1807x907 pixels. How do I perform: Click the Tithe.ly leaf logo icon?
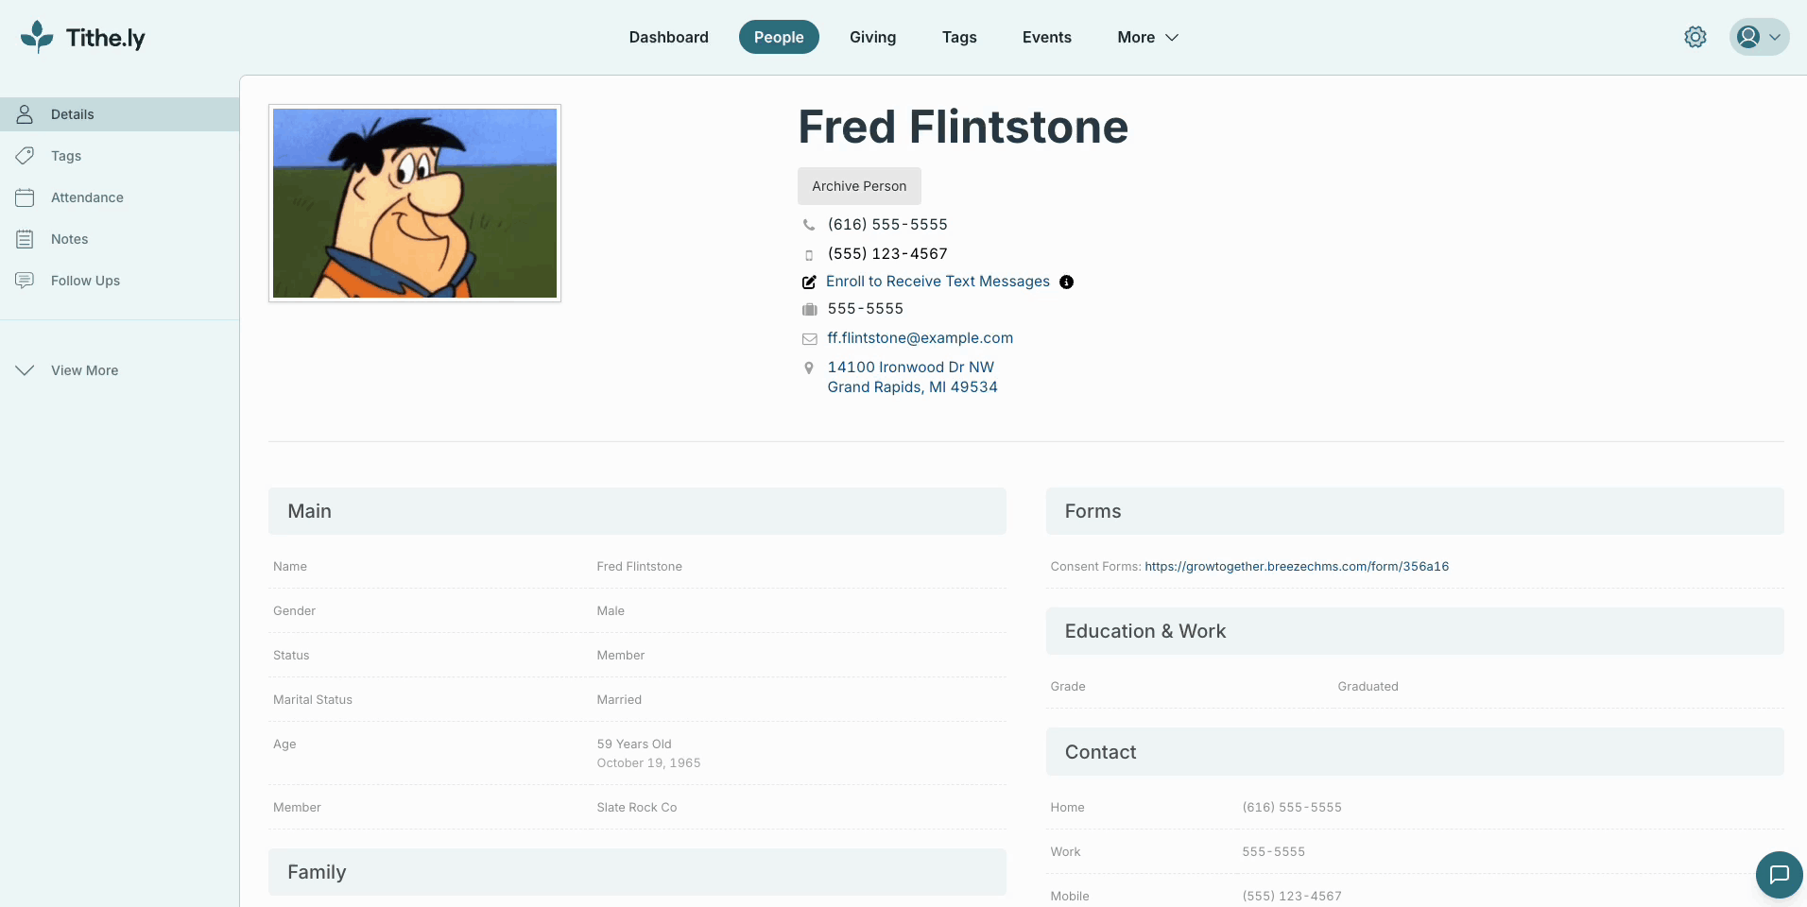37,37
